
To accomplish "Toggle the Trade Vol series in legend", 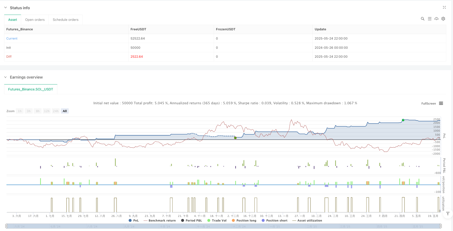I will click(x=217, y=220).
